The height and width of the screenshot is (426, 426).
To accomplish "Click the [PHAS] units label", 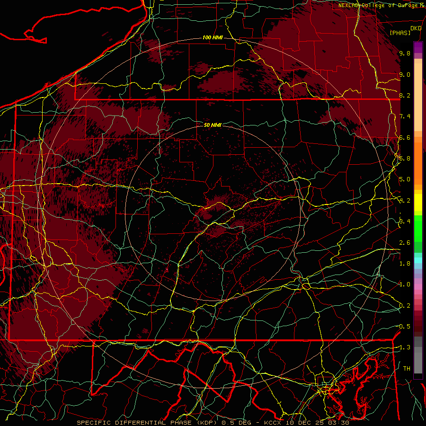I will (x=400, y=33).
